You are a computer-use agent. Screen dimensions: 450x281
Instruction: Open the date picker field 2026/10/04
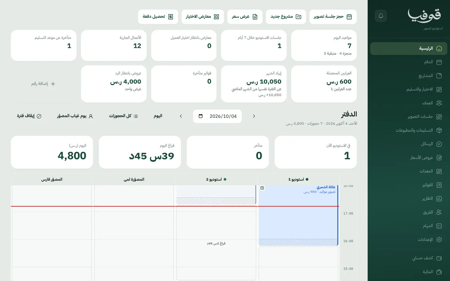point(217,116)
